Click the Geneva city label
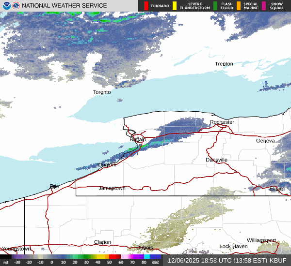This screenshot has height=266, width=291. [x=265, y=141]
